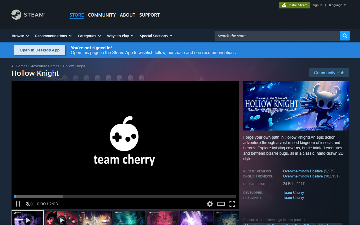360x225 pixels.
Task: Unmute the trailer using the speaker icon
Action: (x=29, y=204)
